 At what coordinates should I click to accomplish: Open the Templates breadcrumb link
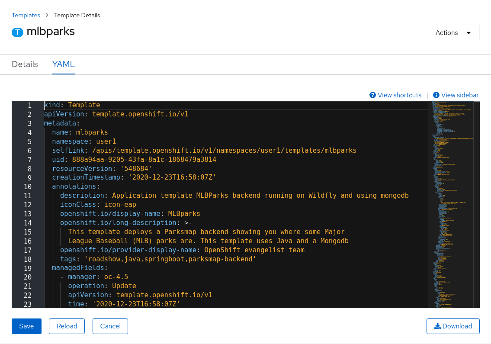pos(26,15)
